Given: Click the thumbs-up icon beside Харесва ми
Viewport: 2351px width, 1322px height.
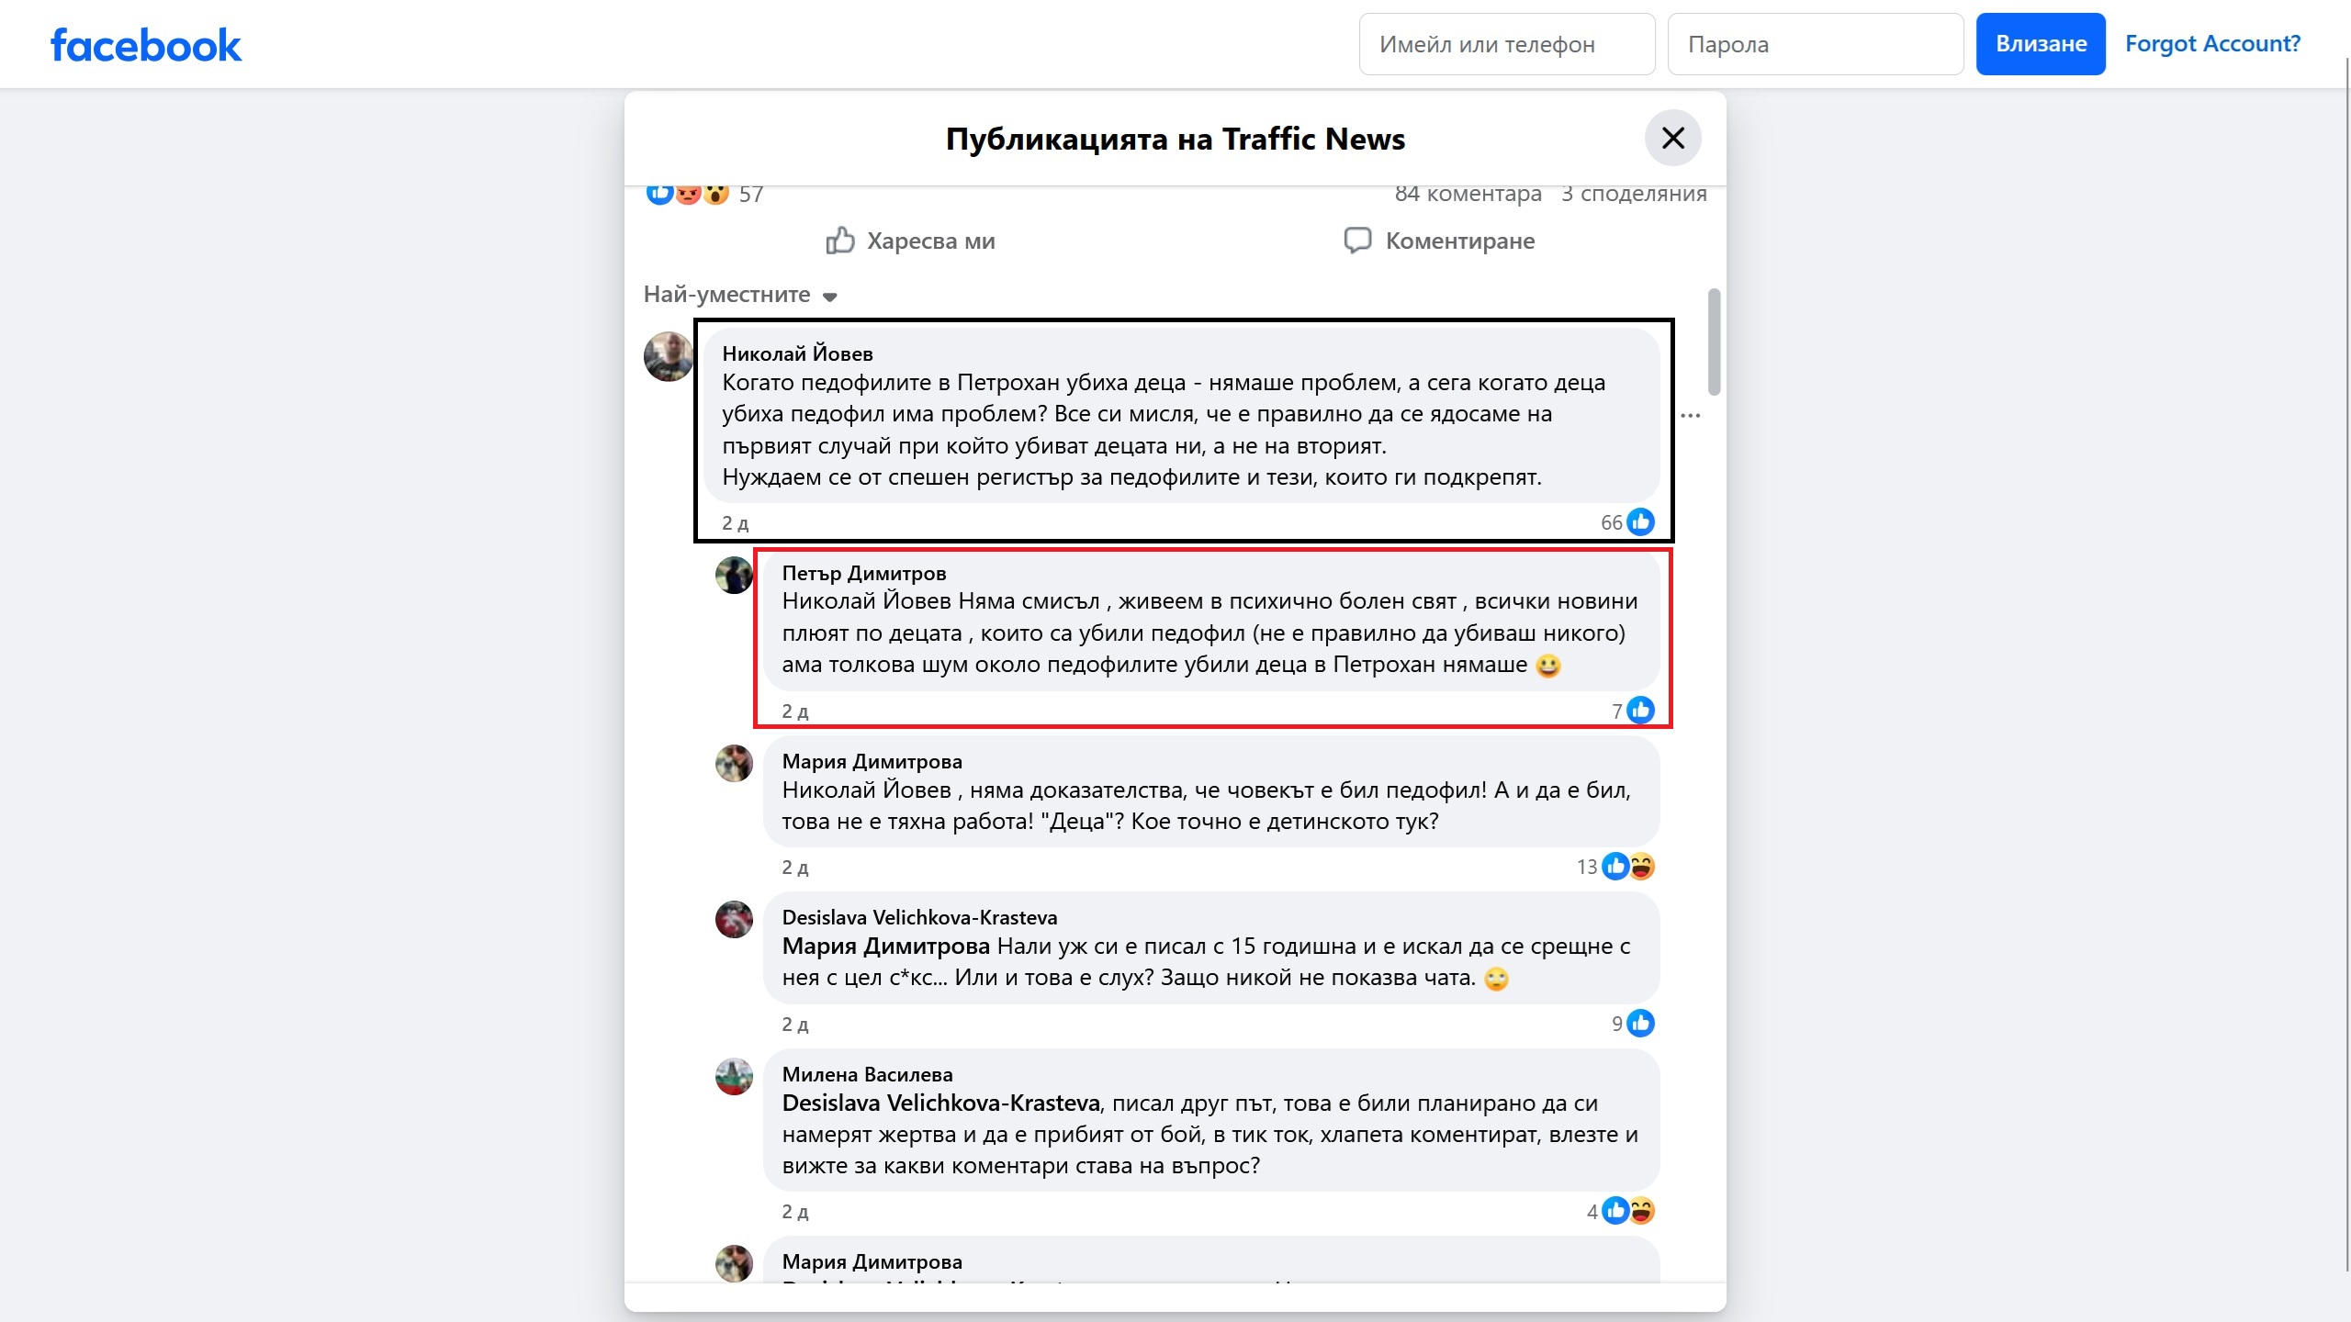Looking at the screenshot, I should 840,241.
